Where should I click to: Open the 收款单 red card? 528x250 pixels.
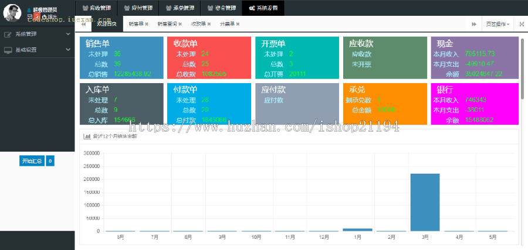click(x=209, y=58)
